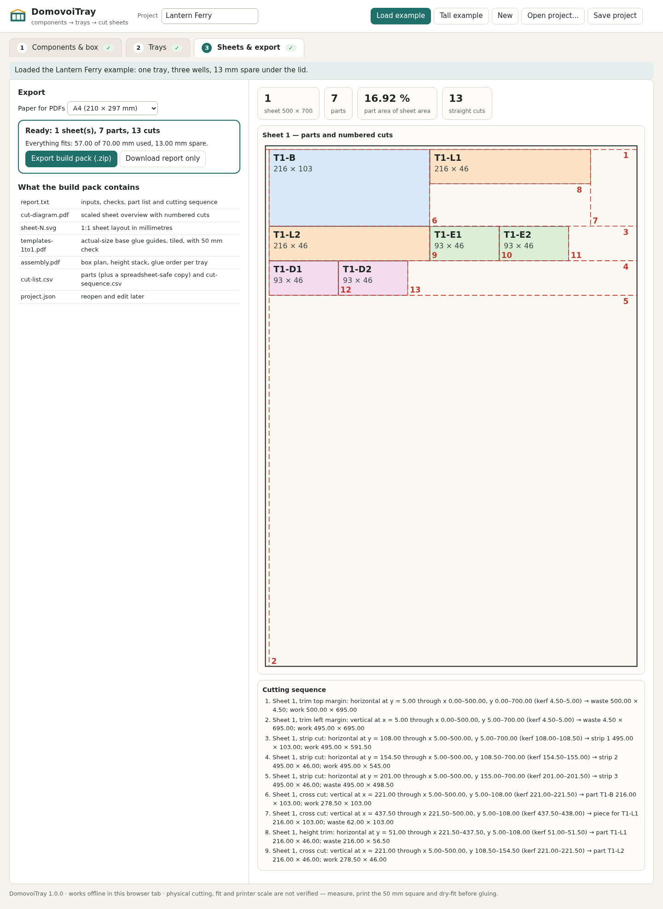Select part T1-L1 on the sheet

[510, 167]
